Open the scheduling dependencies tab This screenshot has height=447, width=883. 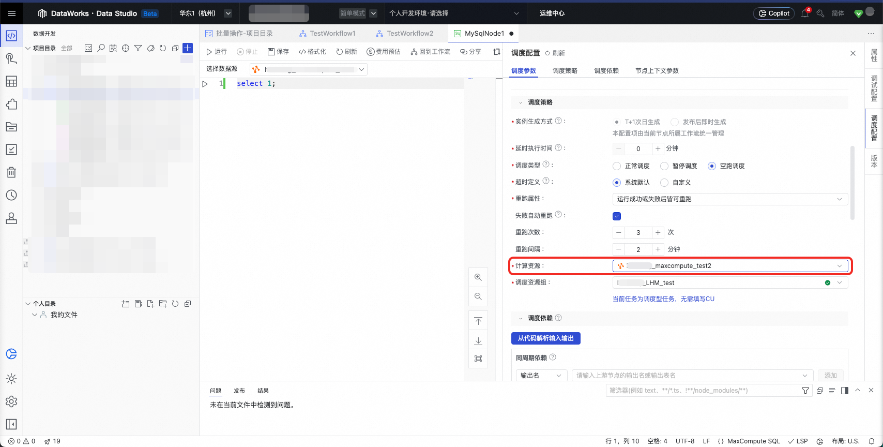606,71
